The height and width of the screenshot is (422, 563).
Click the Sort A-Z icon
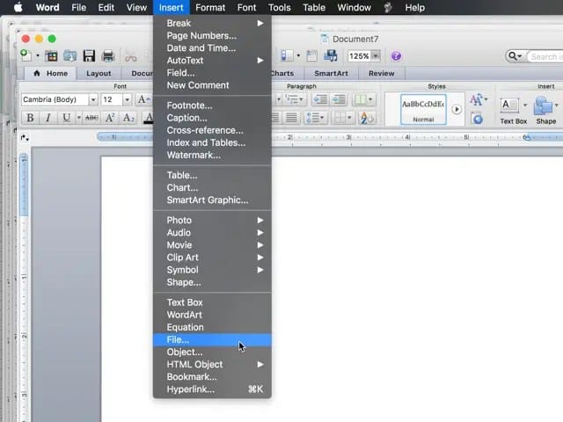pyautogui.click(x=367, y=118)
